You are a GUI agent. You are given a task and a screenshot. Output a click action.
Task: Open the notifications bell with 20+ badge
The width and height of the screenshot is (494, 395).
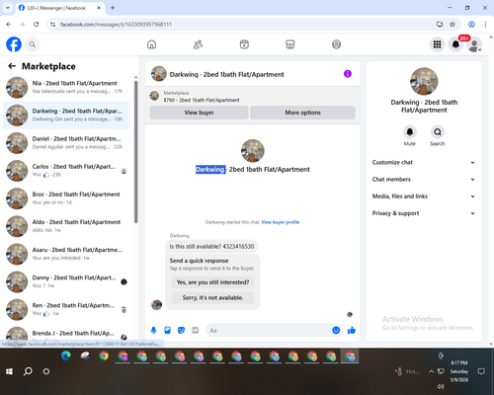pos(455,44)
